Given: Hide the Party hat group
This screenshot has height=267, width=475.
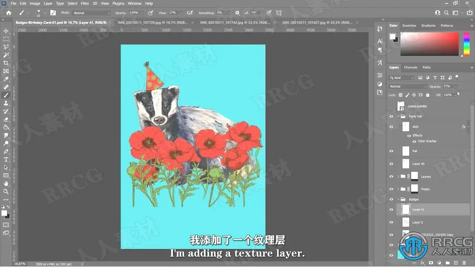Looking at the screenshot, I should coord(391,116).
